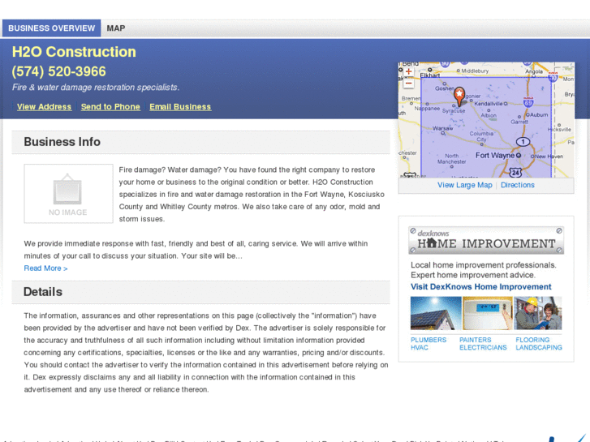This screenshot has width=590, height=442.
Task: Open Painters category link
Action: [x=476, y=340]
